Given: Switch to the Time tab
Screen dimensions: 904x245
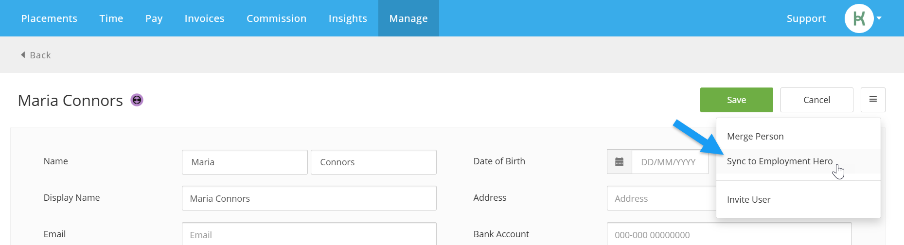Looking at the screenshot, I should [111, 18].
